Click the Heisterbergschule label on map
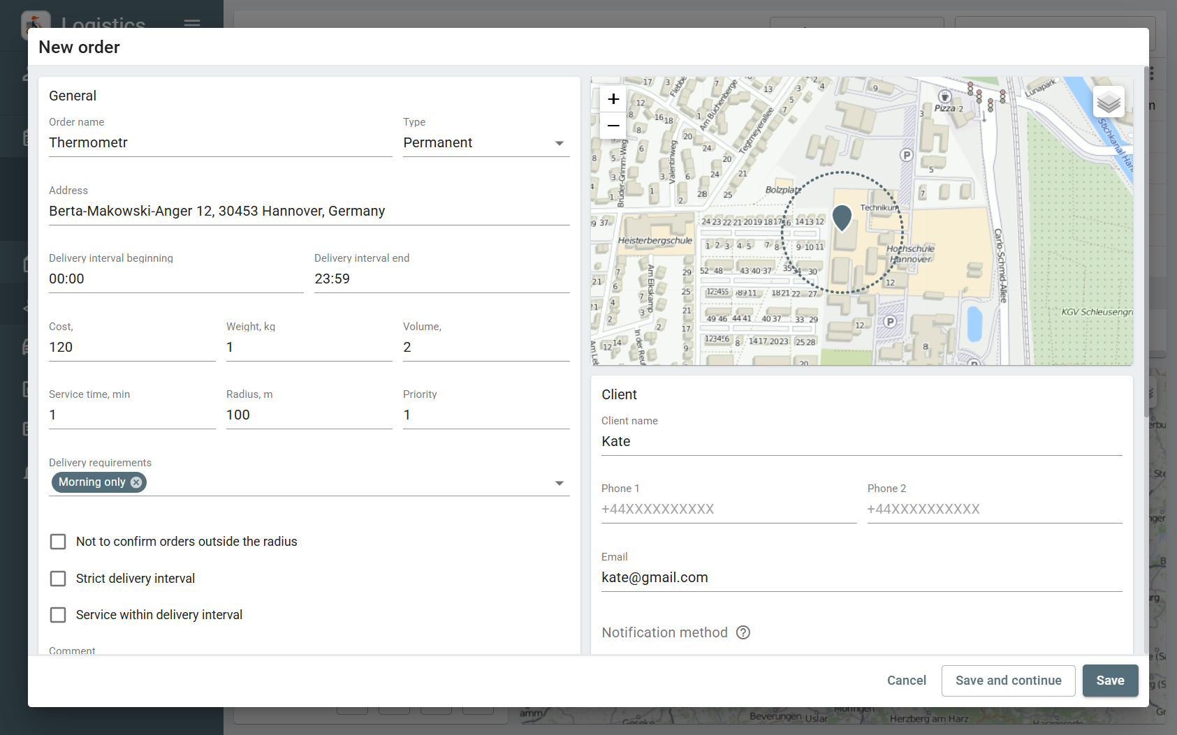 click(x=655, y=241)
